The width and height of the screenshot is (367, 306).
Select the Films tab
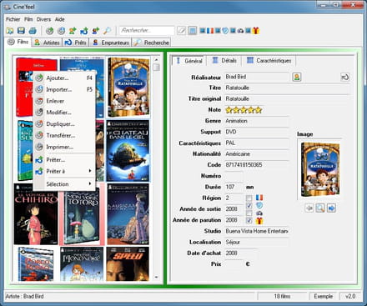(18, 42)
